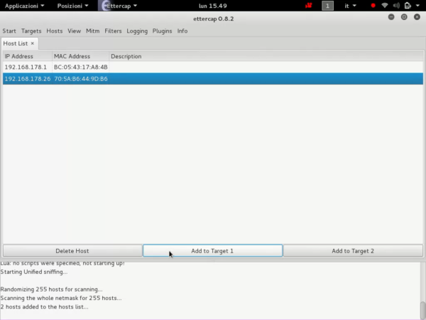Open the Start menu in Ettercap

[x=9, y=31]
